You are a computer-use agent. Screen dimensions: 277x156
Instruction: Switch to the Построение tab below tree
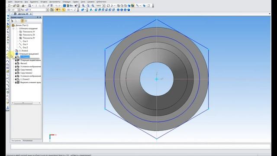coord(16,140)
